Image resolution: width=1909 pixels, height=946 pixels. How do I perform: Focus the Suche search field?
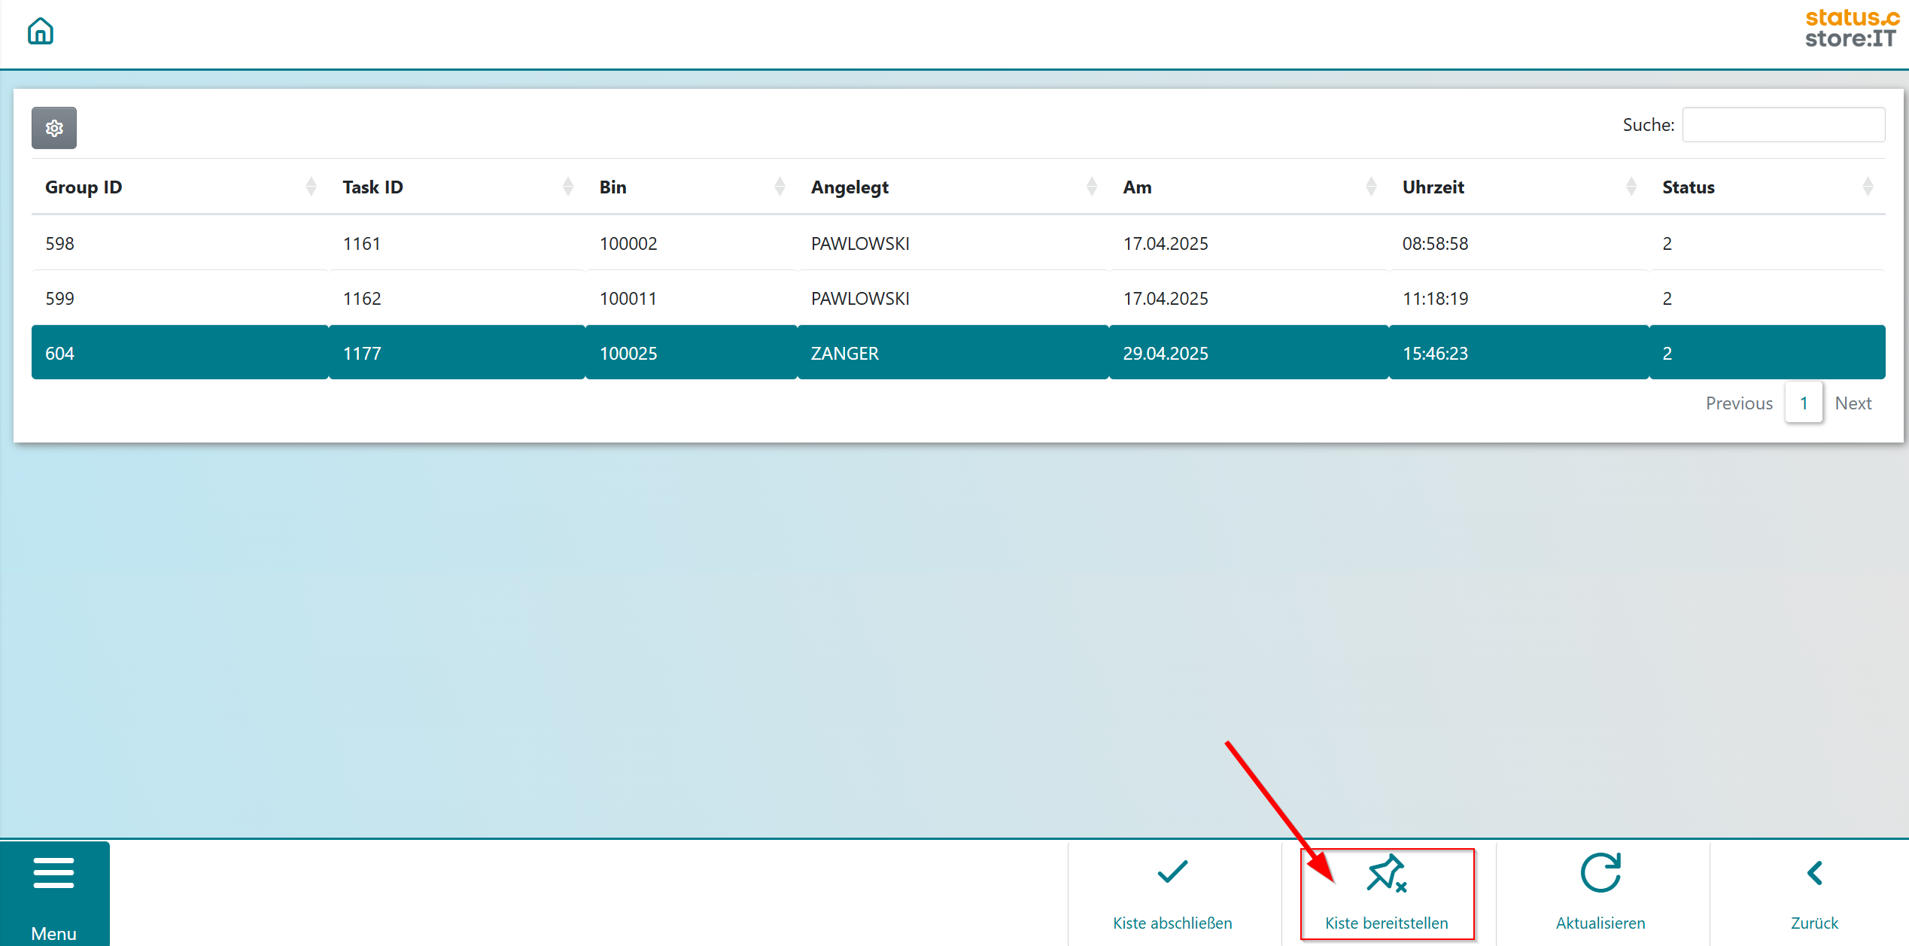click(x=1783, y=125)
